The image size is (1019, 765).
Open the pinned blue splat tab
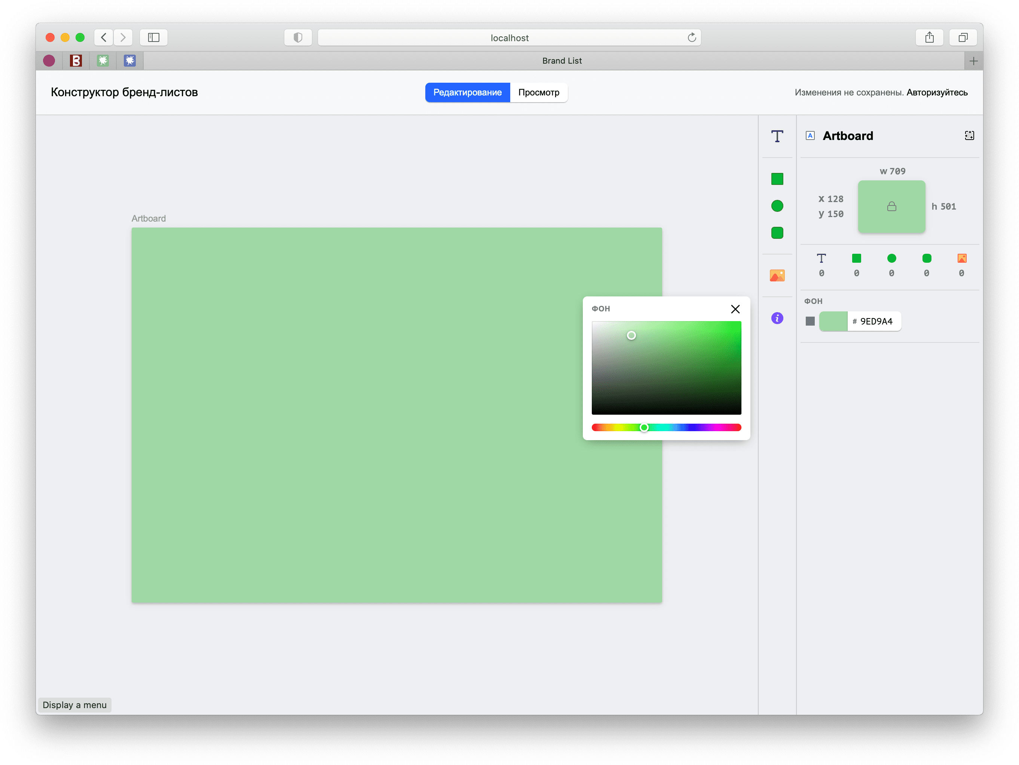130,61
